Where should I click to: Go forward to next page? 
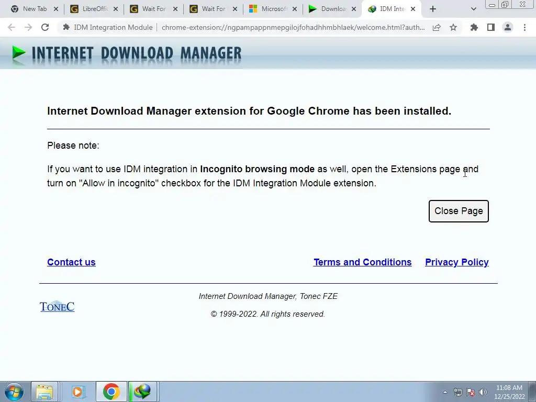pyautogui.click(x=28, y=27)
